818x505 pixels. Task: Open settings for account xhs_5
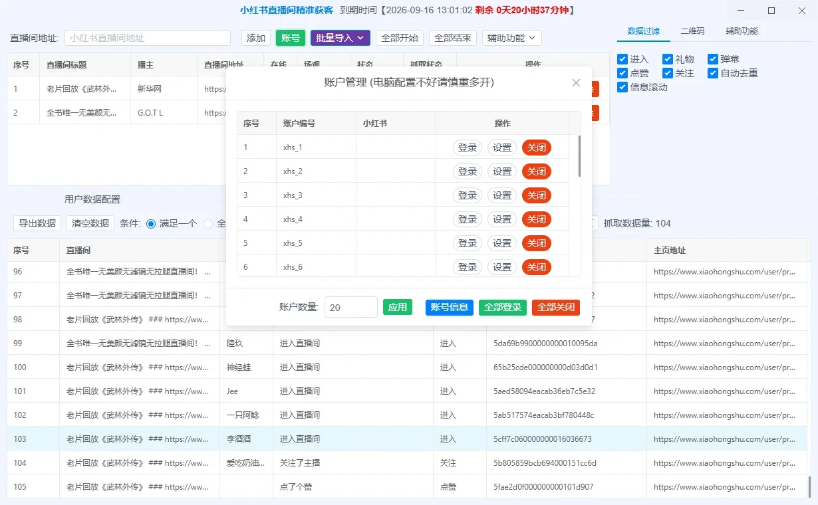[502, 243]
